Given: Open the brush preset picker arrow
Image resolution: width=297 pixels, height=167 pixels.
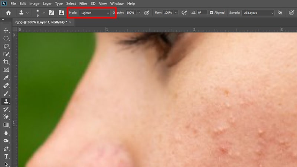Looking at the screenshot, I should click(44, 13).
